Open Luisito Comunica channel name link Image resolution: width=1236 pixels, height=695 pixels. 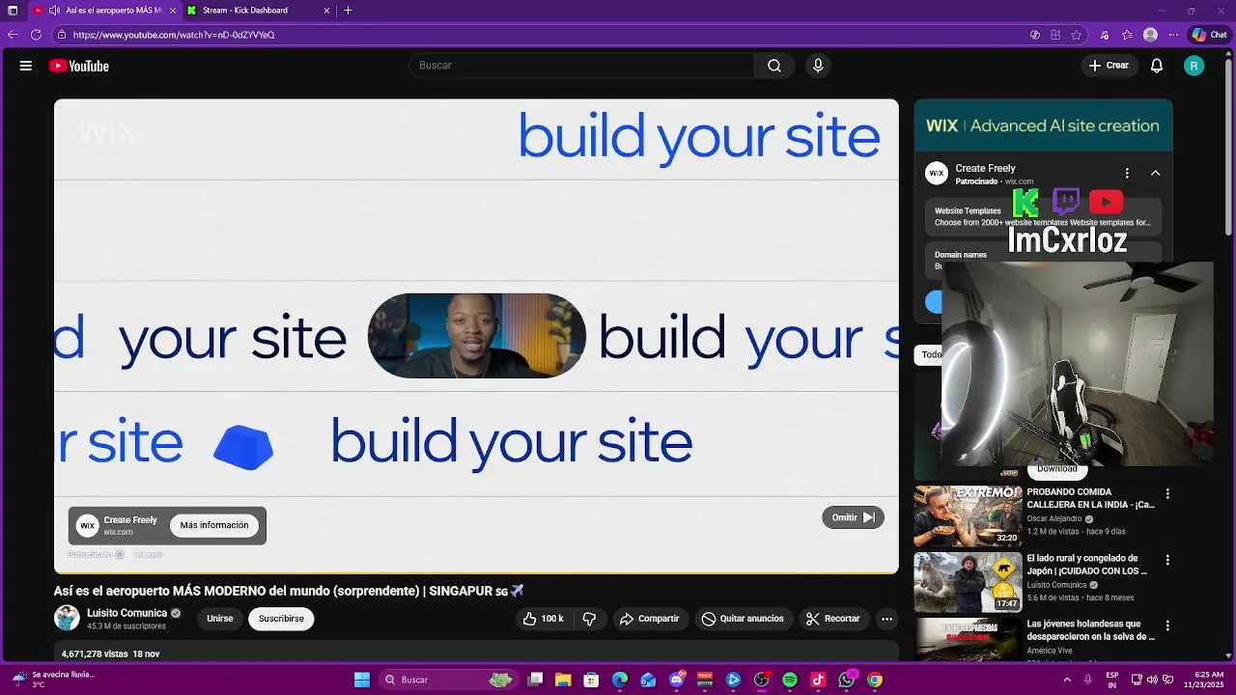(x=126, y=613)
